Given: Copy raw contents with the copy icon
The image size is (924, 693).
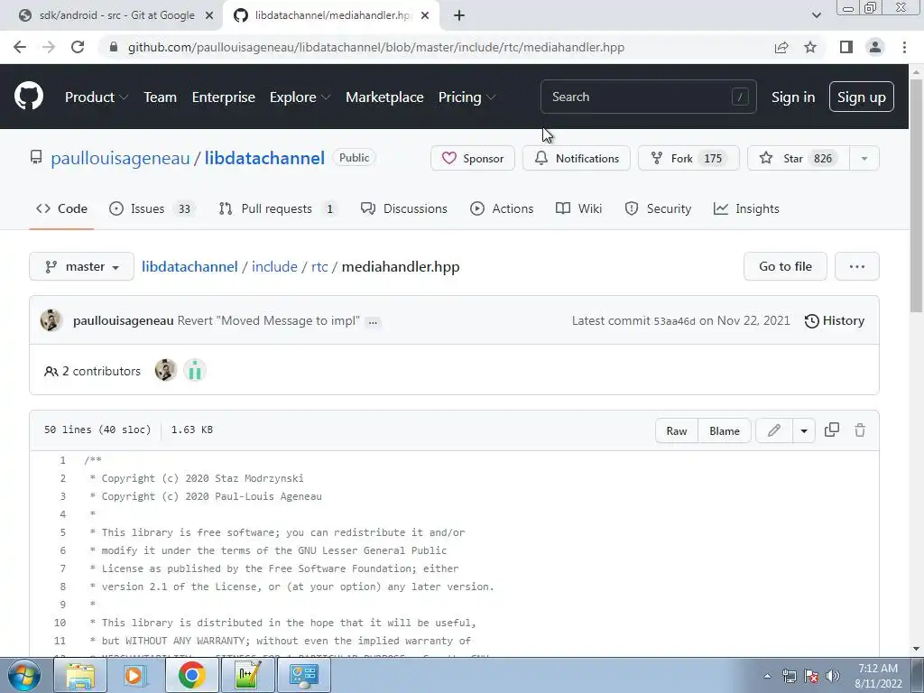Looking at the screenshot, I should (831, 430).
